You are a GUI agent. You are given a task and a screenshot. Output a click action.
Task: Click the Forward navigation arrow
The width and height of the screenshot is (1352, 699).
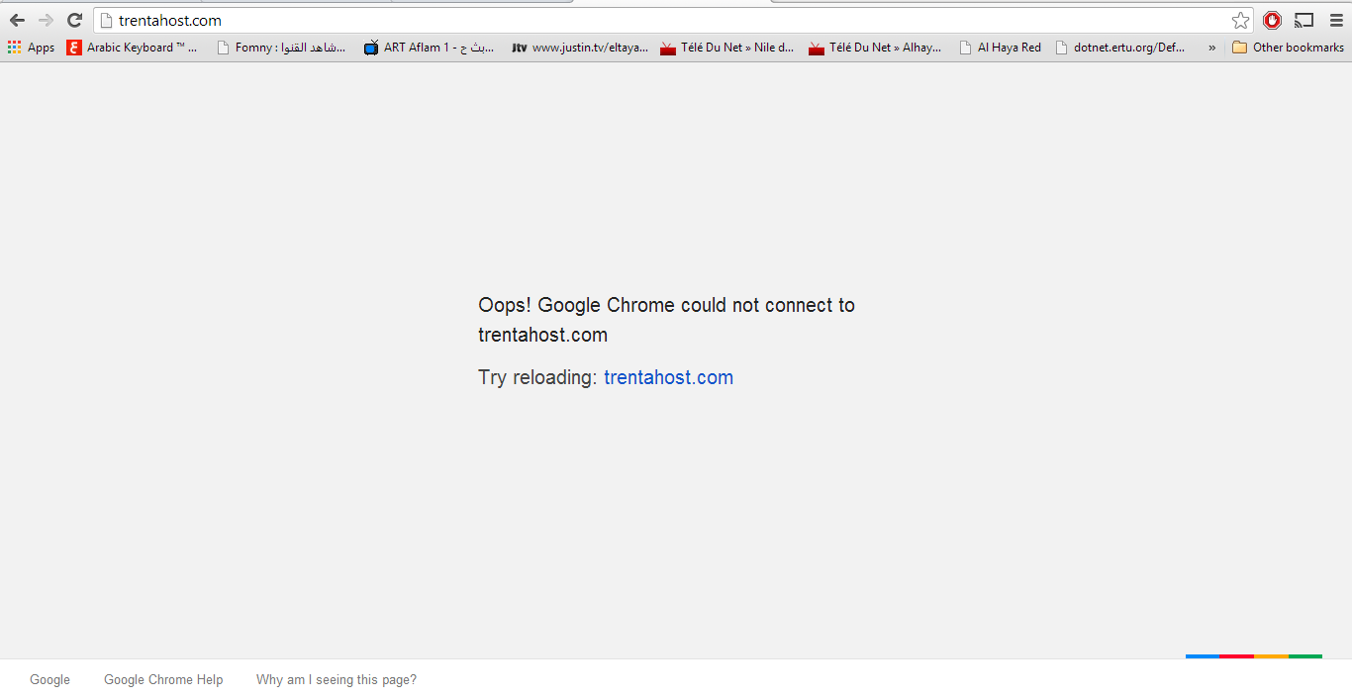tap(46, 20)
